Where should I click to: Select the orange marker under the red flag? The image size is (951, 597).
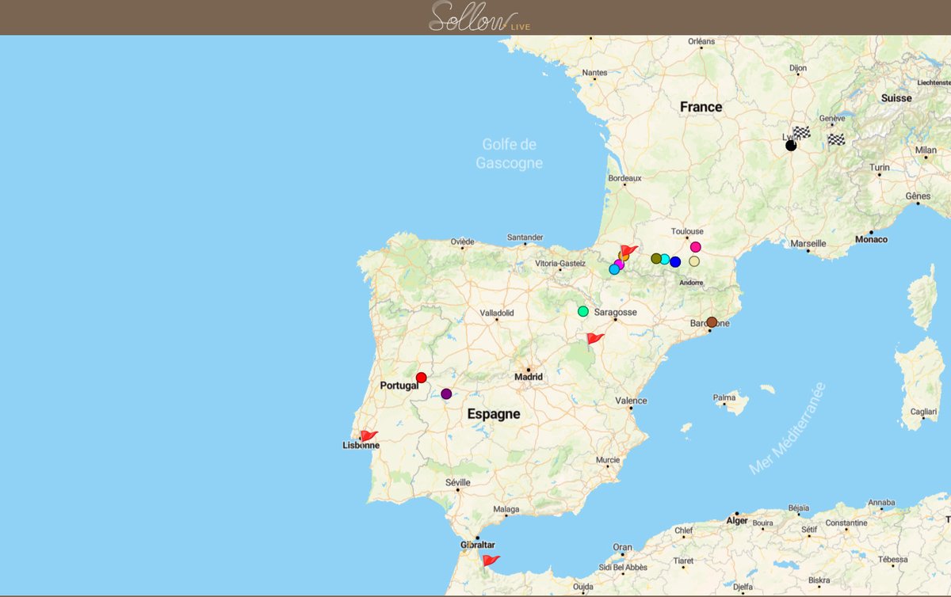[x=624, y=257]
